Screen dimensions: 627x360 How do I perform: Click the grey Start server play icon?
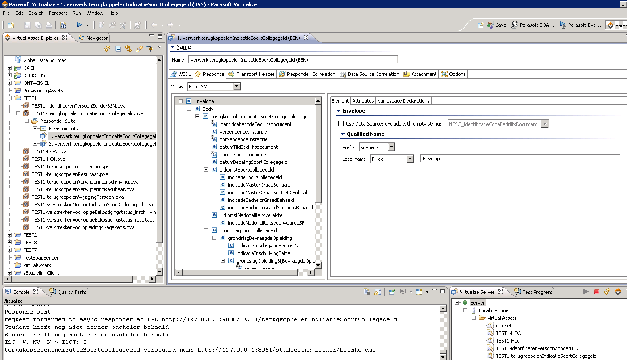point(586,292)
